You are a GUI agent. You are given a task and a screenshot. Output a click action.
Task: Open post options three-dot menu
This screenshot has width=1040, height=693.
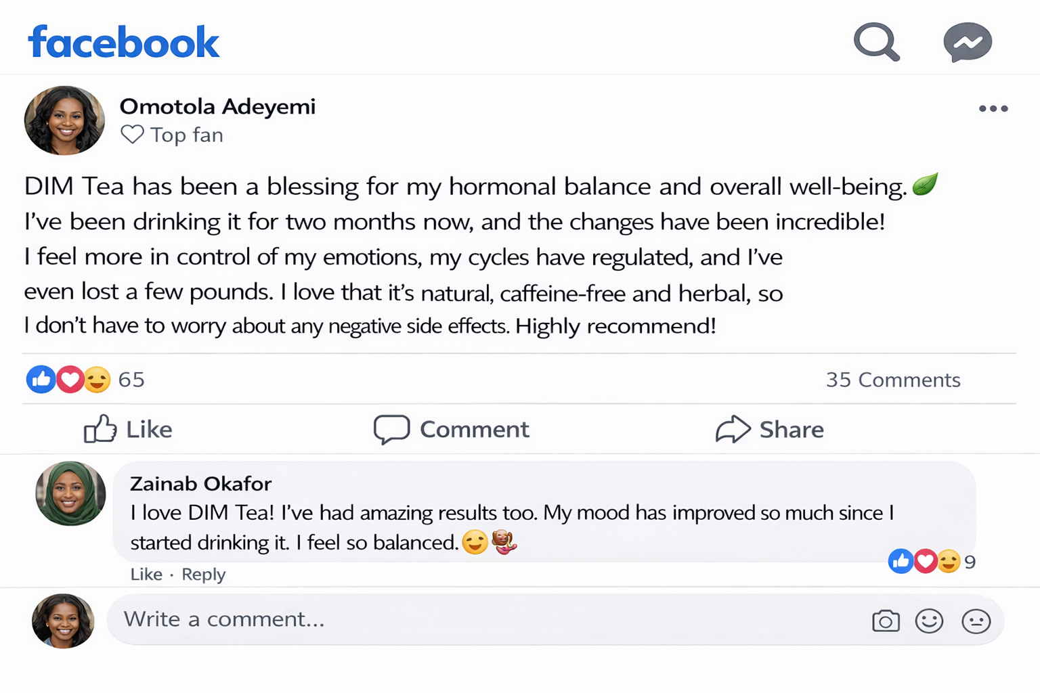click(993, 108)
